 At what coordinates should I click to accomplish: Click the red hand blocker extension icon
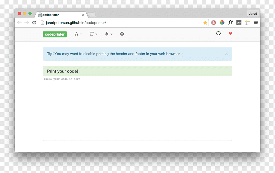(x=213, y=22)
